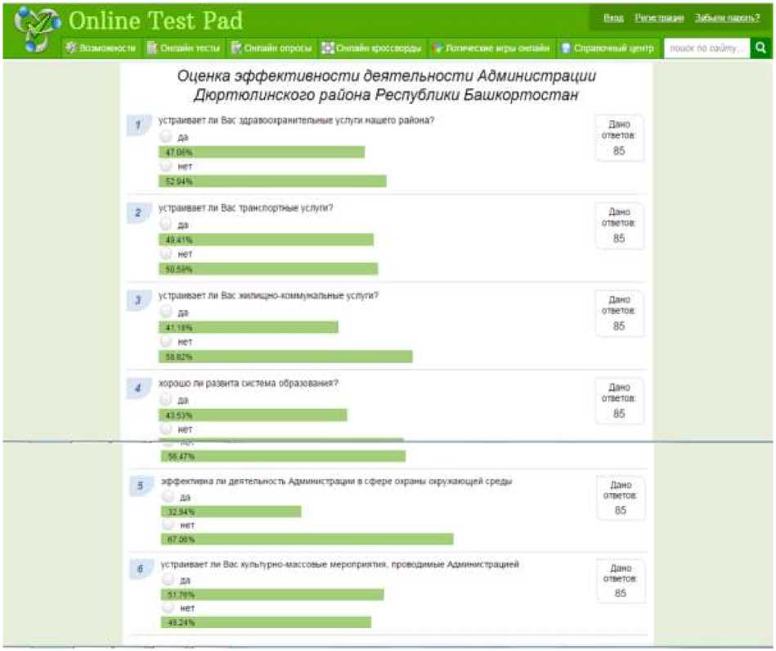Click question 3 'Дано ответов 85' box
Screen dimensions: 776x651
[619, 313]
